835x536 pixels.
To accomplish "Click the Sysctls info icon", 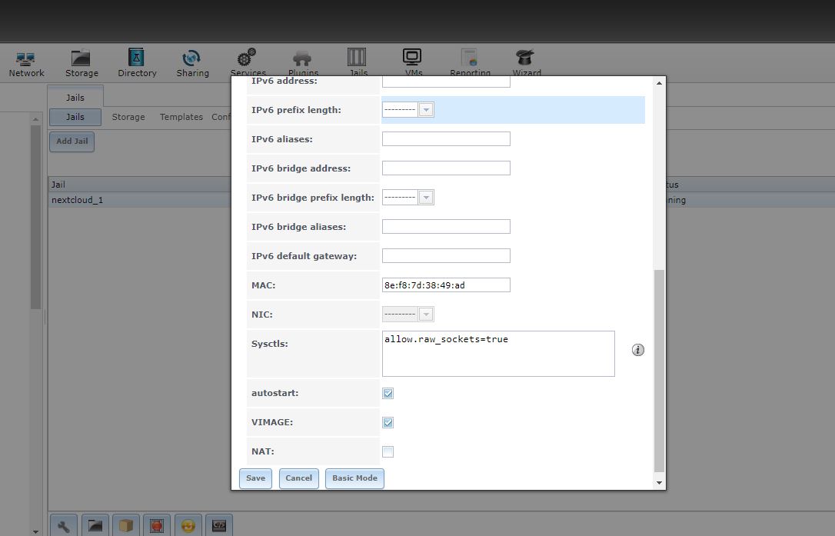I will (637, 350).
